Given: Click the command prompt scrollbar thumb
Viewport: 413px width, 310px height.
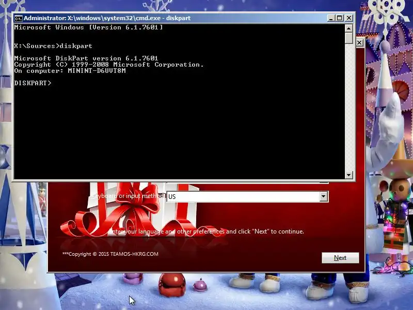Looking at the screenshot, I should 349,38.
